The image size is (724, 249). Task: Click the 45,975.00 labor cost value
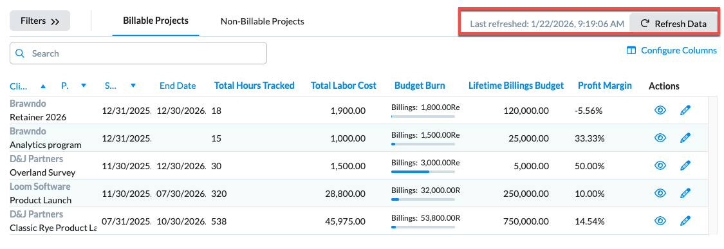click(345, 222)
